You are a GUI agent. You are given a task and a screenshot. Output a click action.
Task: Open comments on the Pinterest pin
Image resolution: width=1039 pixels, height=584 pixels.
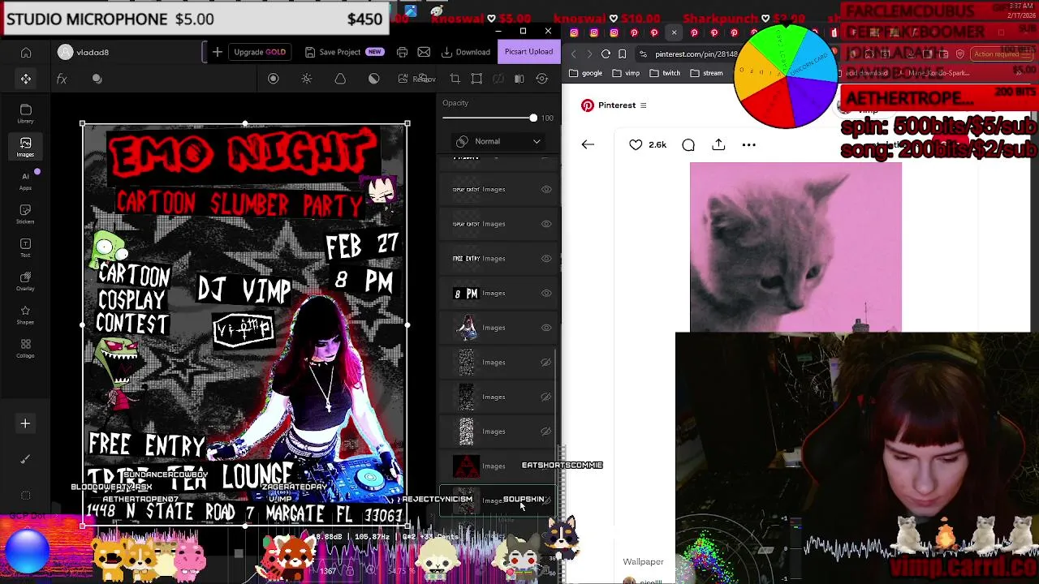688,144
